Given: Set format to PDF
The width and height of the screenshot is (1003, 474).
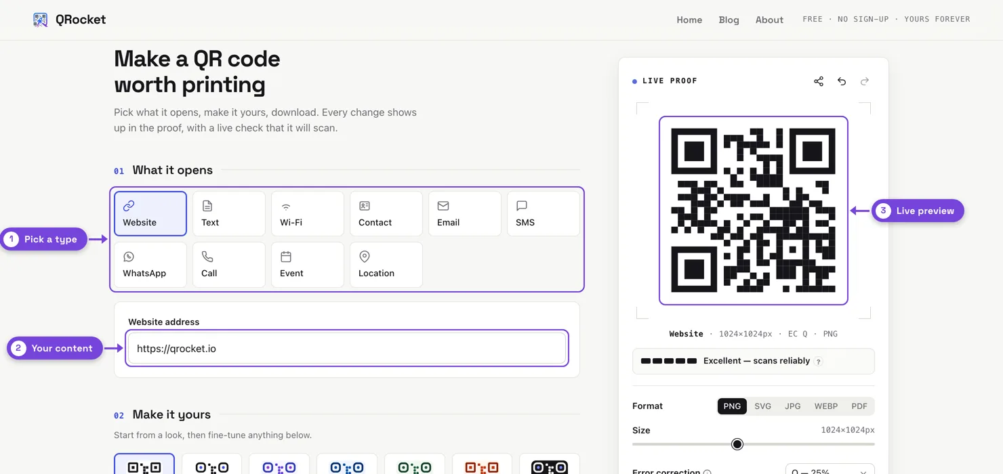Looking at the screenshot, I should (x=859, y=406).
